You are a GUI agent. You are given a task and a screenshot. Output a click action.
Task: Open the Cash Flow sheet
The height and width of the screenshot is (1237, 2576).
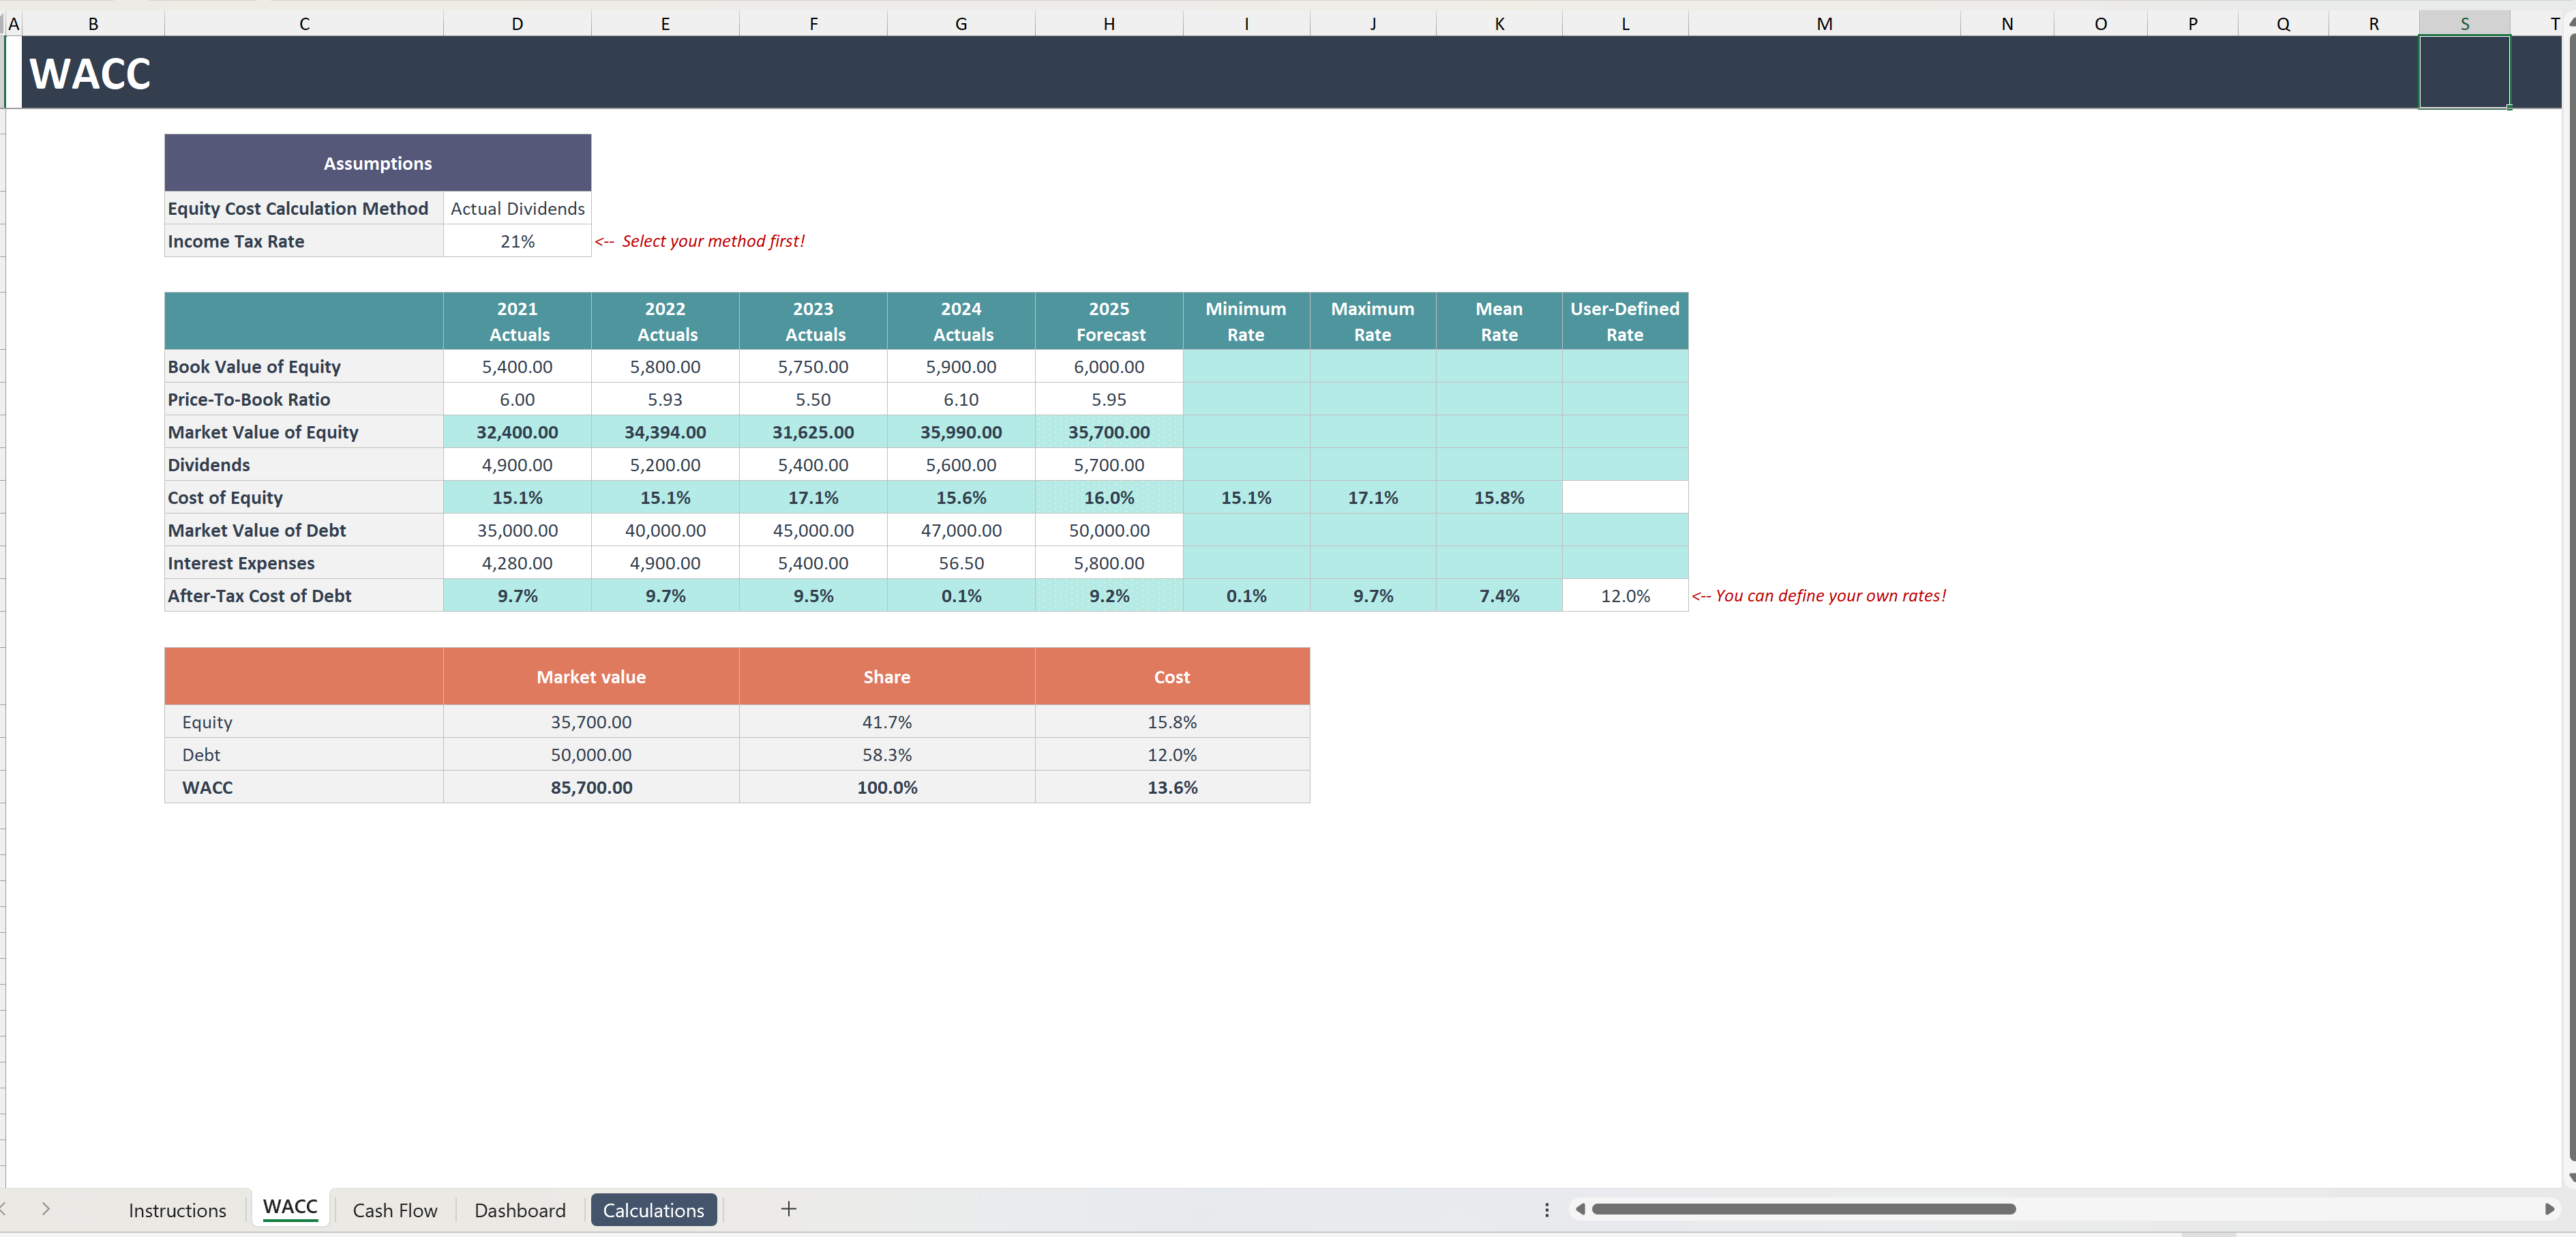pyautogui.click(x=394, y=1209)
